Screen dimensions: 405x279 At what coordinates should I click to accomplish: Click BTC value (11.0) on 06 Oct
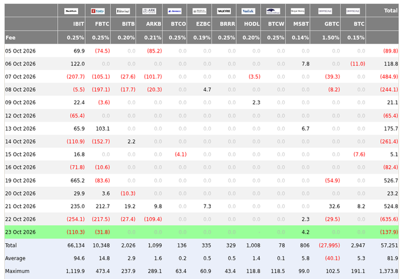(358, 64)
